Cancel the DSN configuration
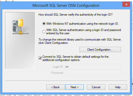The image size is (133, 96). [x=96, y=87]
